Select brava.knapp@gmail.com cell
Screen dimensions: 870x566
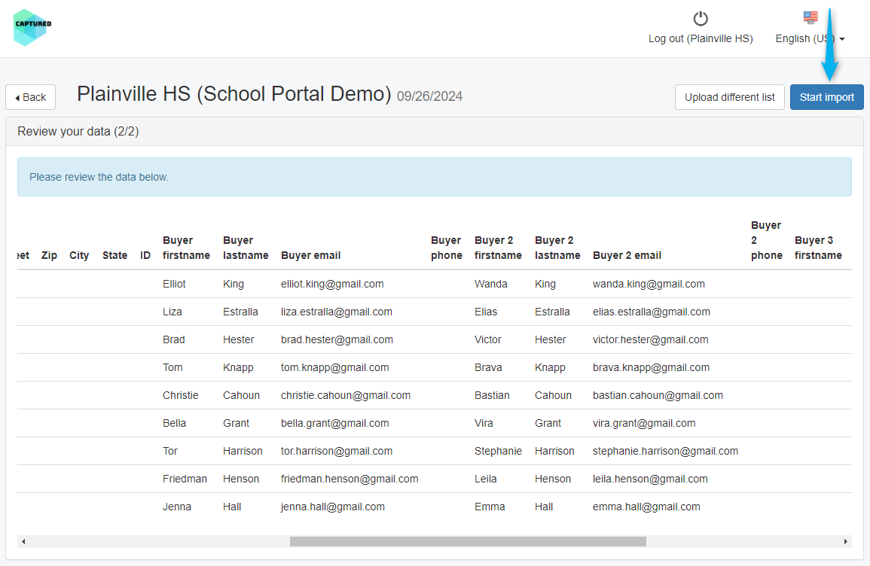[x=651, y=367]
